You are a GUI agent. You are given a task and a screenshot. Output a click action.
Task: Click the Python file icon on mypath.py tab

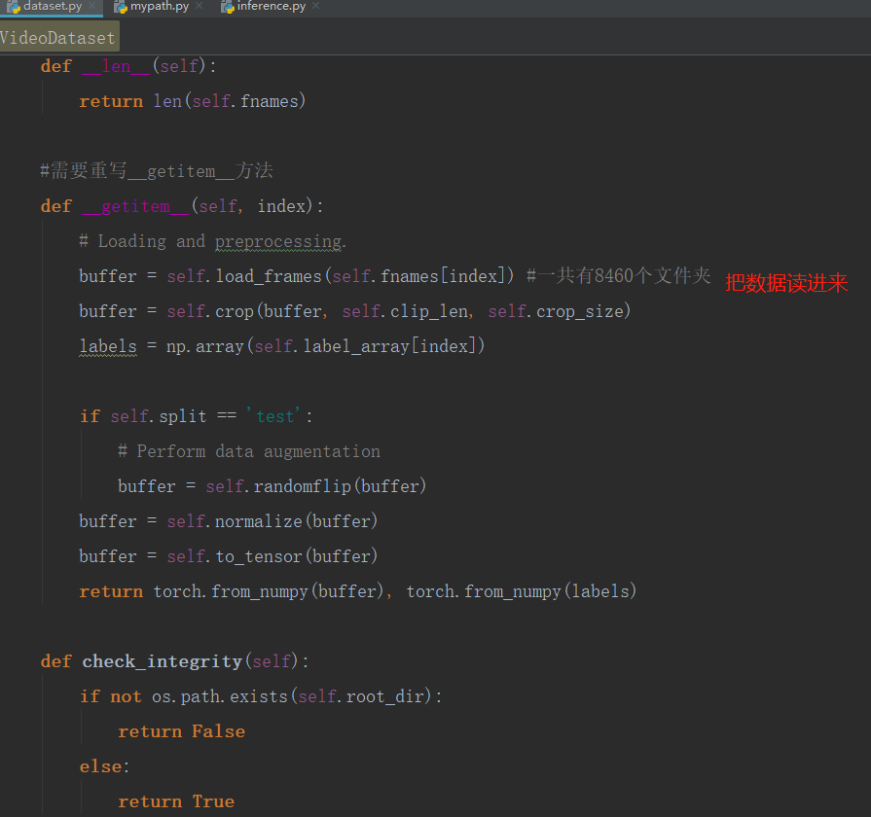pos(121,7)
